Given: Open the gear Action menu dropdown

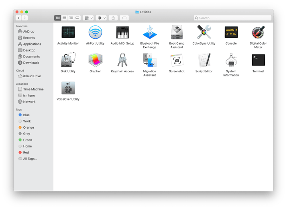Looking at the screenshot, I should pyautogui.click(x=101, y=18).
